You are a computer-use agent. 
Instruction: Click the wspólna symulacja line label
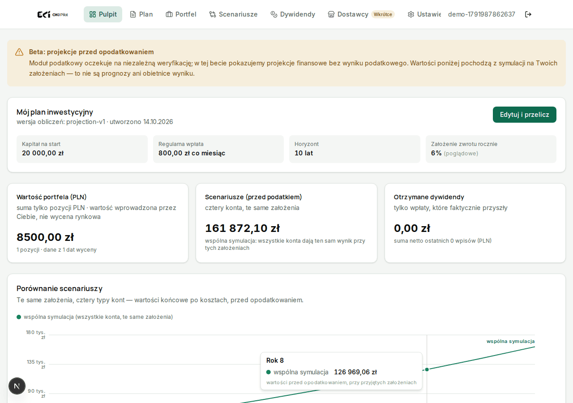[x=511, y=341]
